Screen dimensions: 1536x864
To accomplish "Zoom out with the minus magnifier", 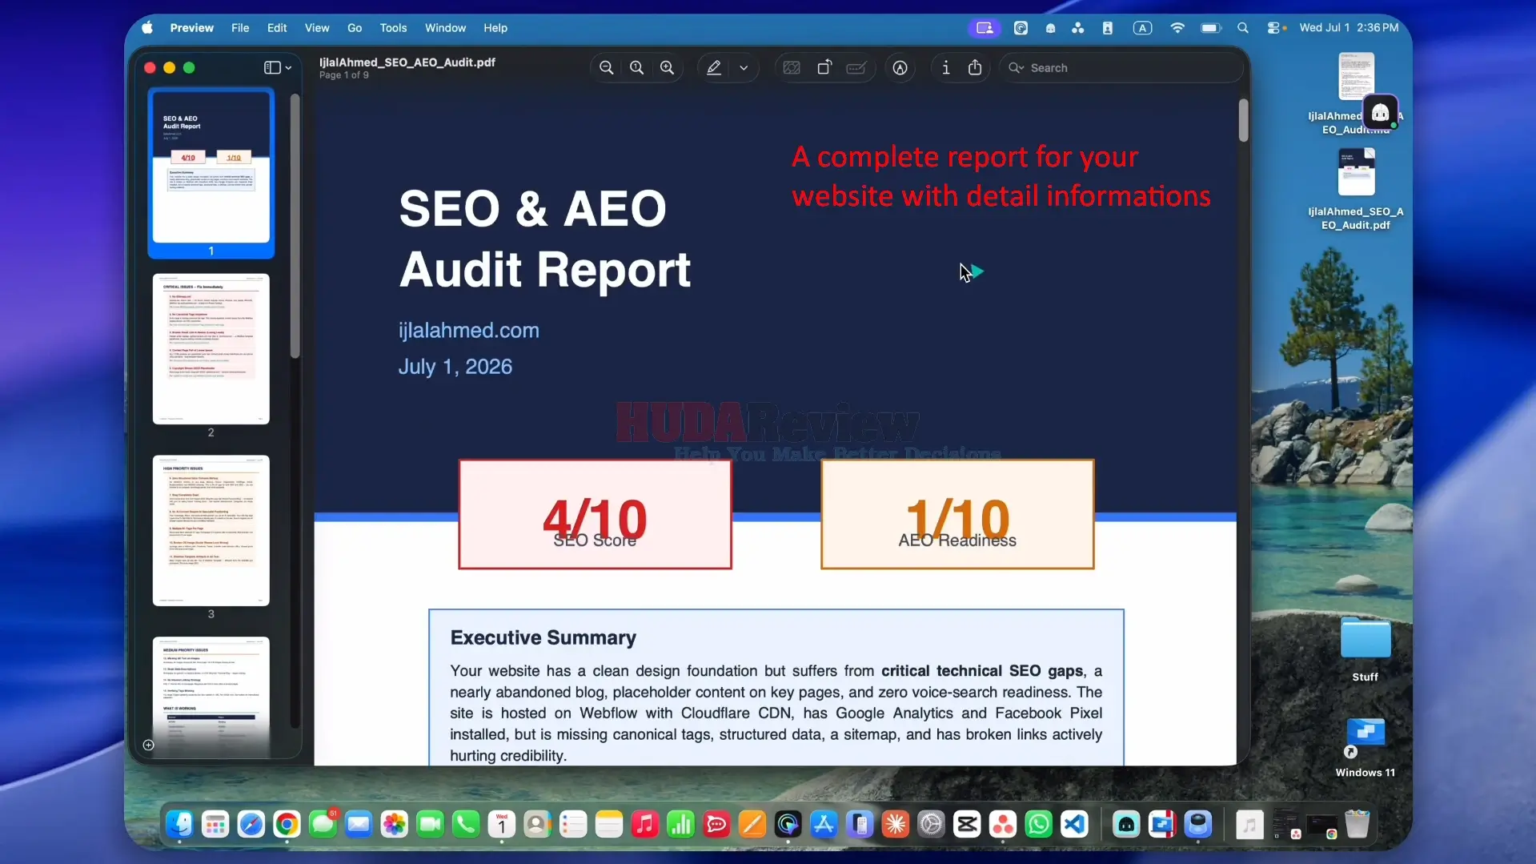I will pos(607,68).
